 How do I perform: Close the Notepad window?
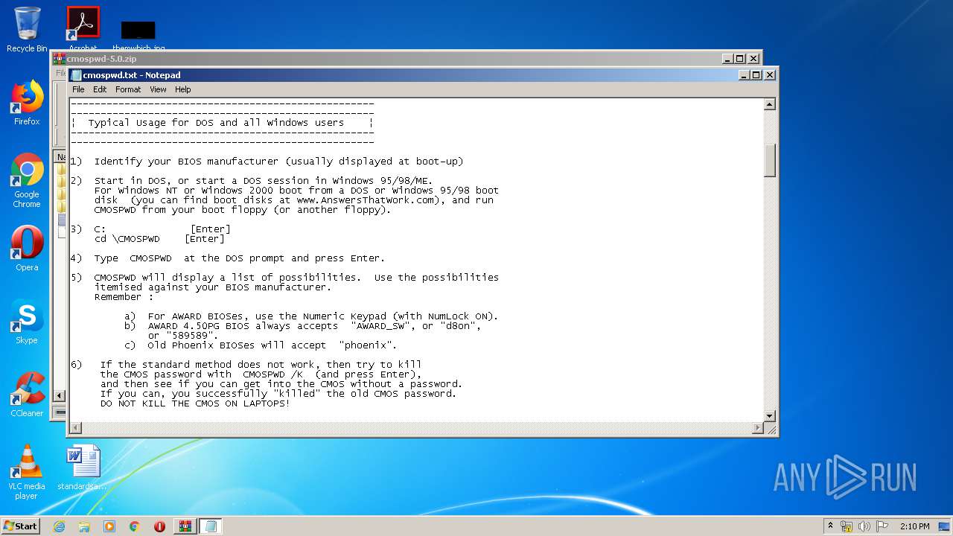point(769,75)
